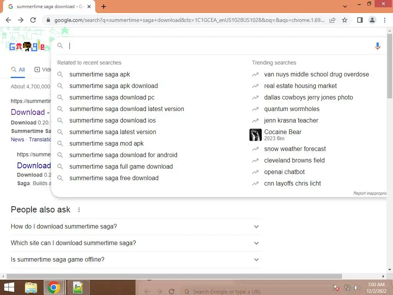This screenshot has height=295, width=393.
Task: Share this page via share icon
Action: (x=332, y=20)
